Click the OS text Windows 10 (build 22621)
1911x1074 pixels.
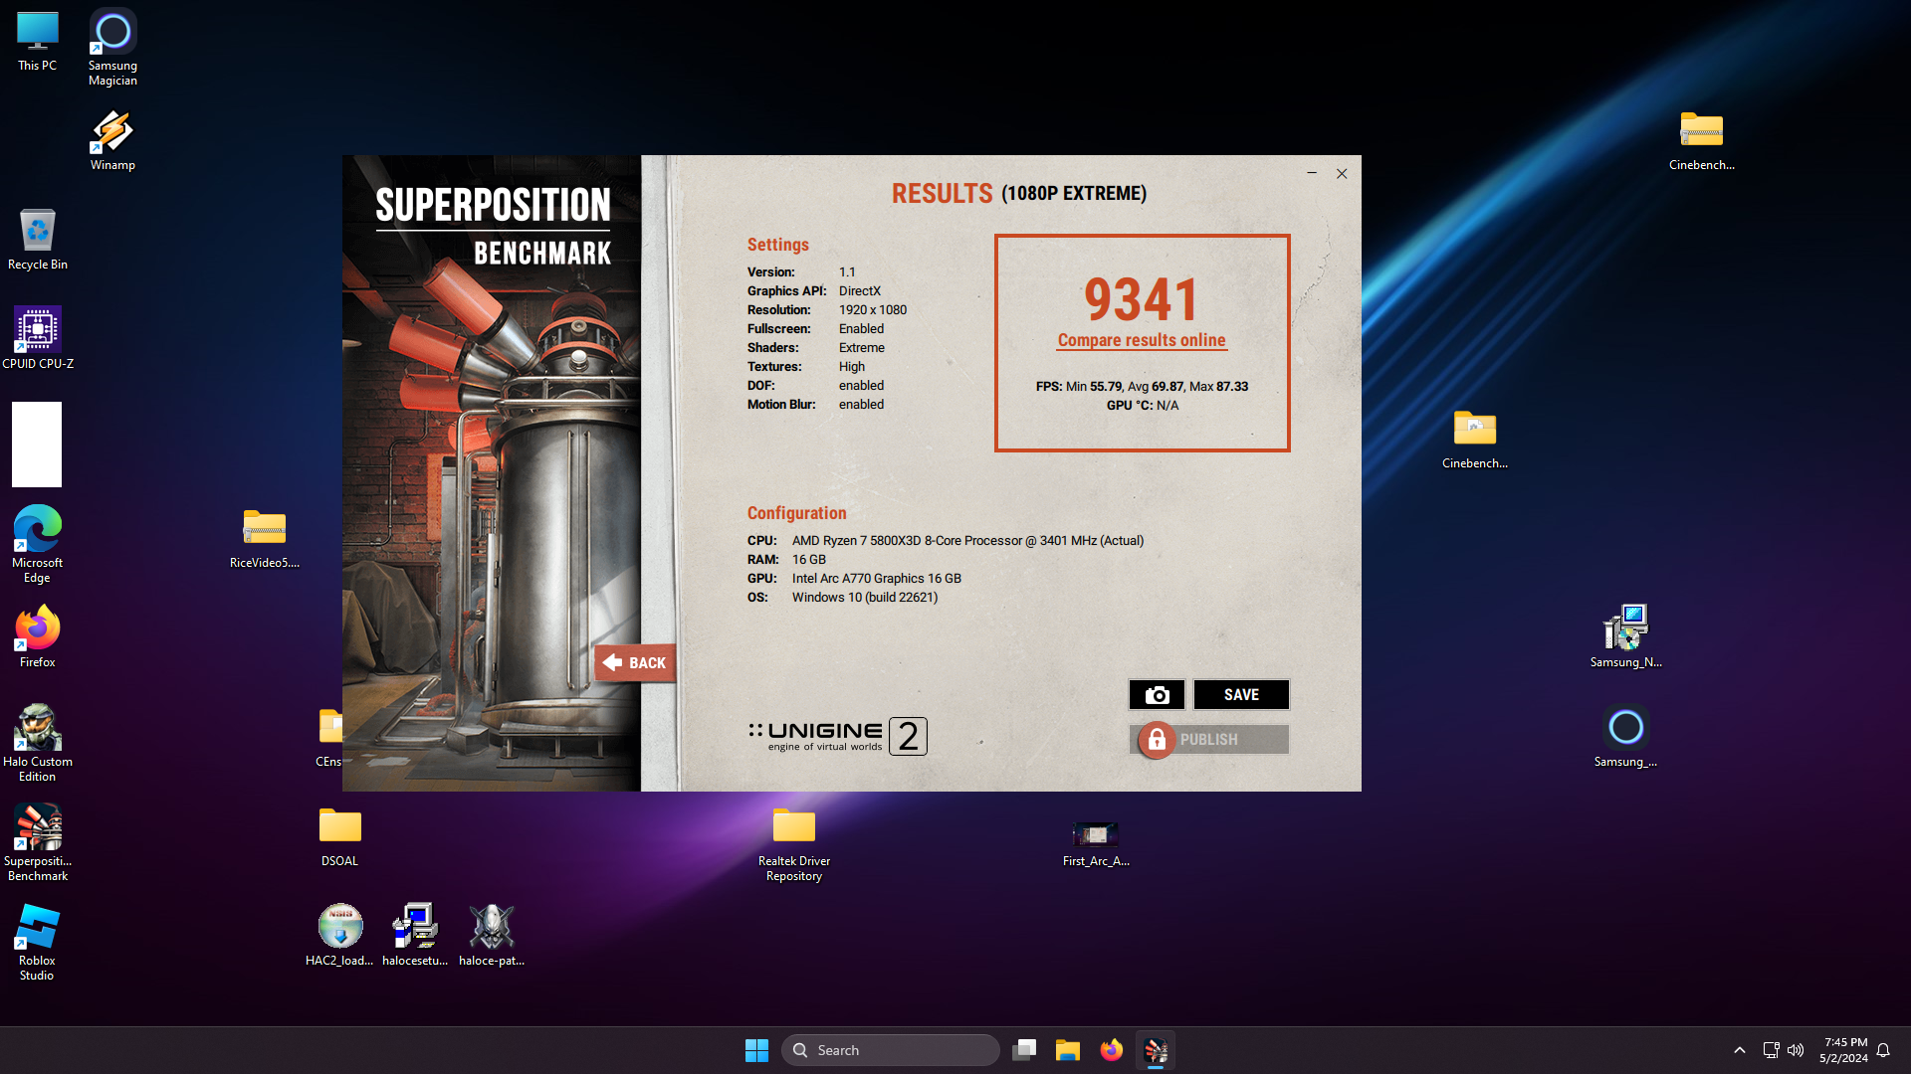865,598
